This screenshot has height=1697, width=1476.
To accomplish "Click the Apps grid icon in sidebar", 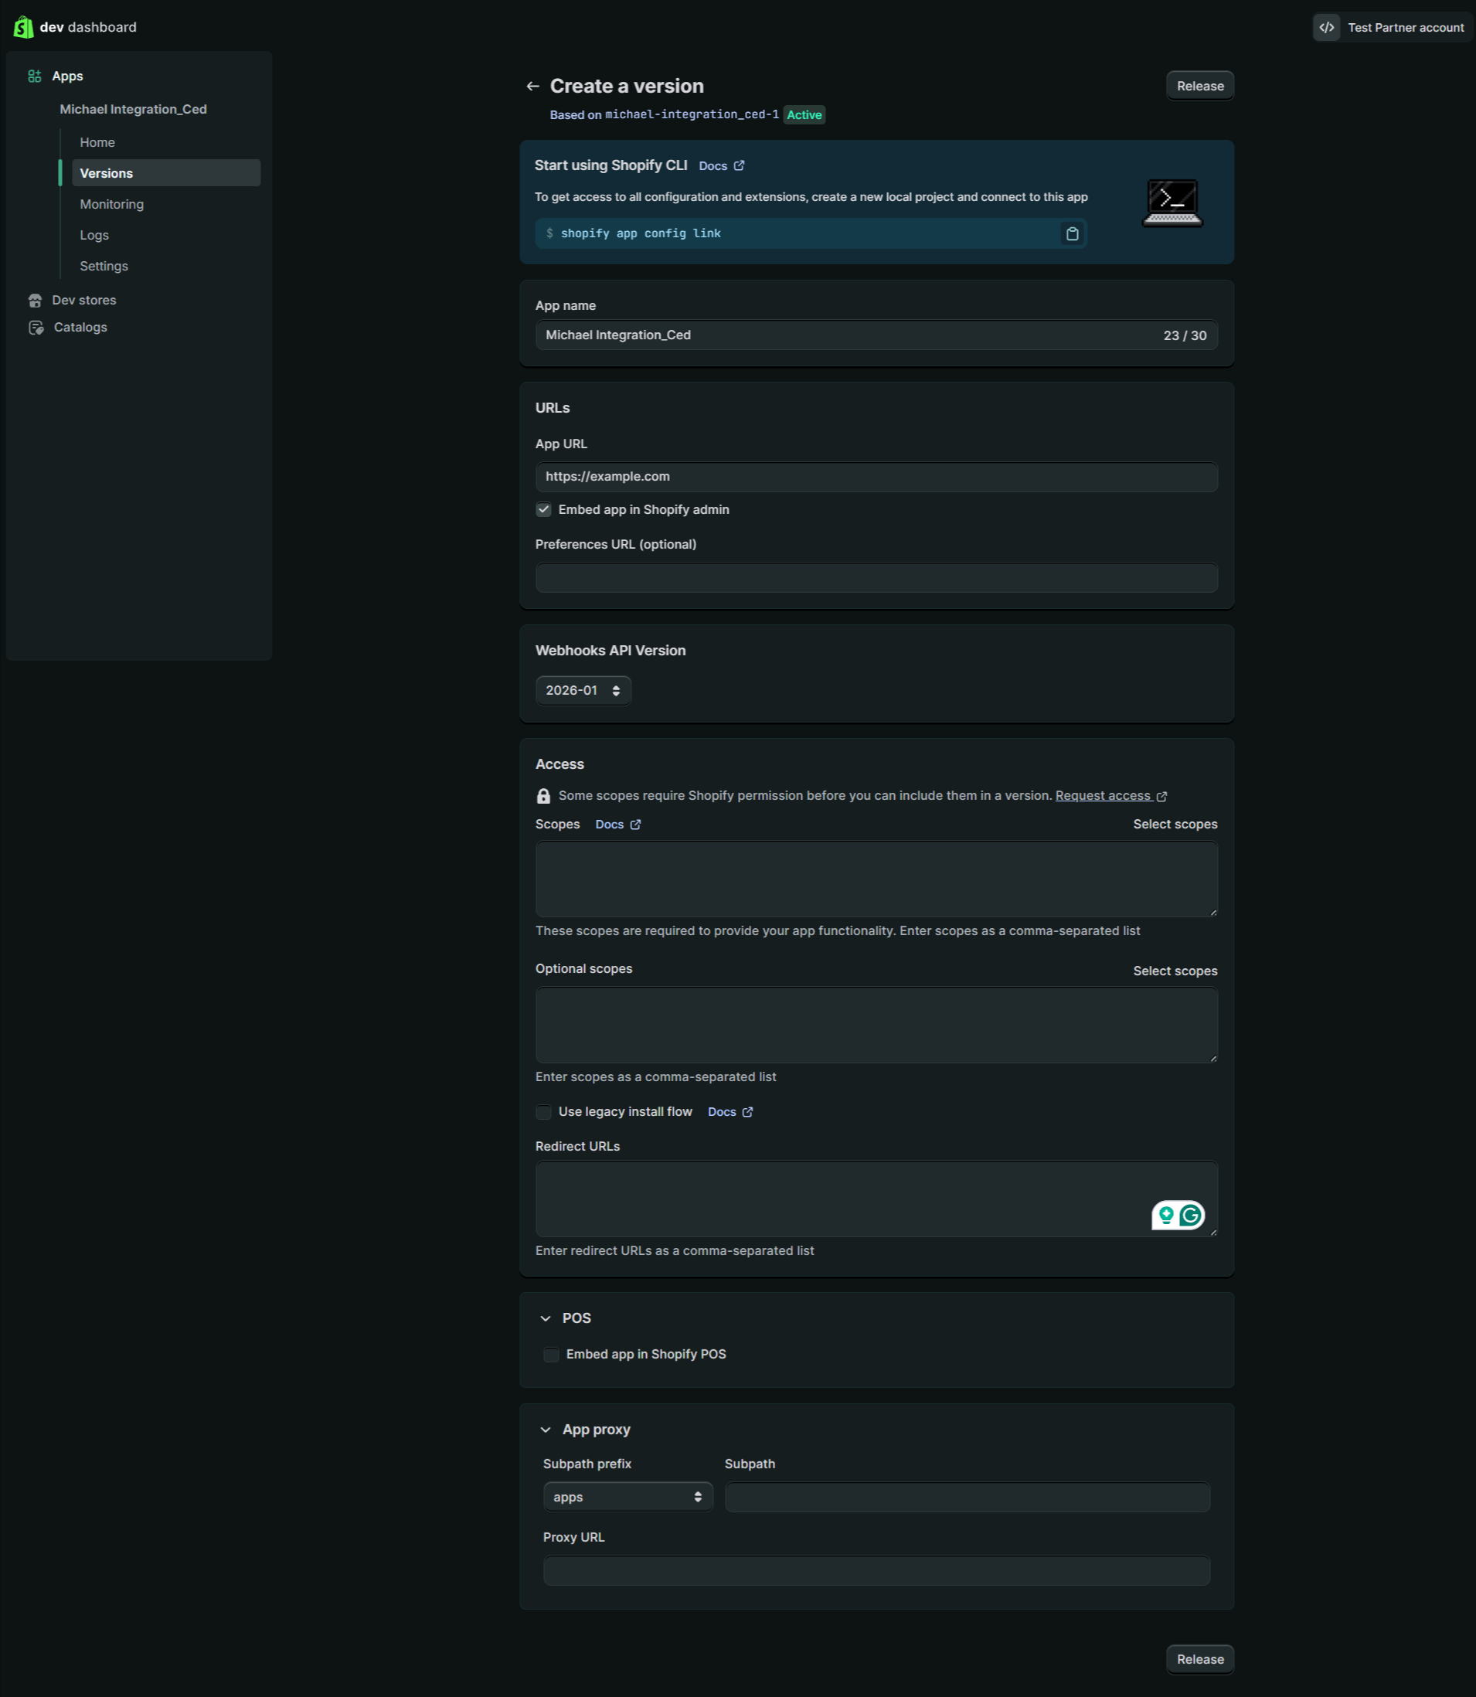I will coord(35,77).
